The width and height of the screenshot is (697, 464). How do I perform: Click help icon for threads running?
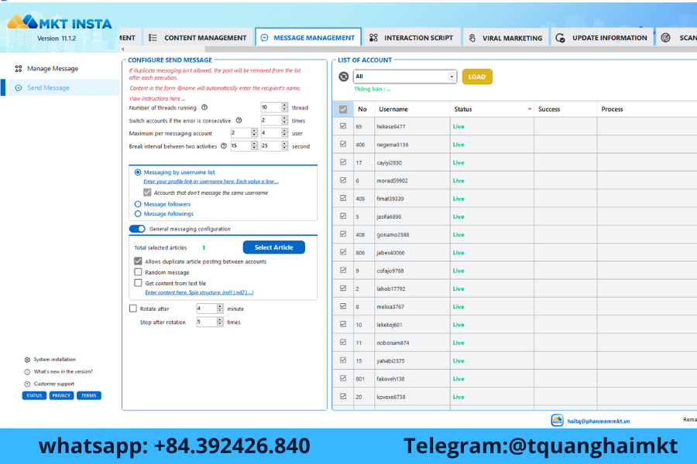tap(204, 107)
